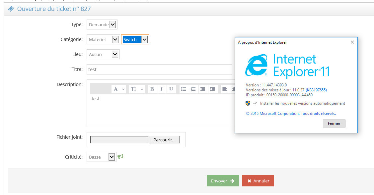Click the green megaphone icon near Criticité

click(120, 157)
